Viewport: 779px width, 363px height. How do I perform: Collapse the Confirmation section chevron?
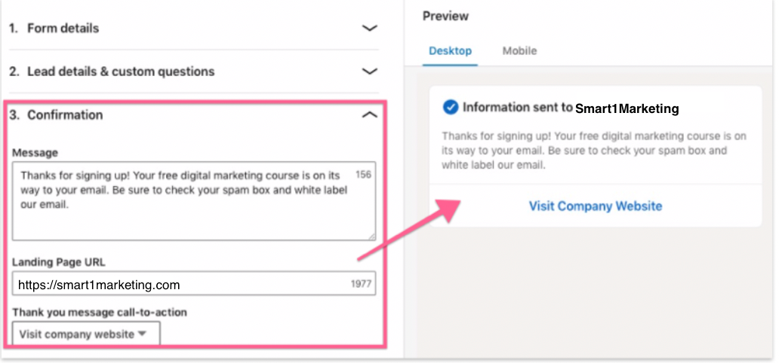[369, 115]
